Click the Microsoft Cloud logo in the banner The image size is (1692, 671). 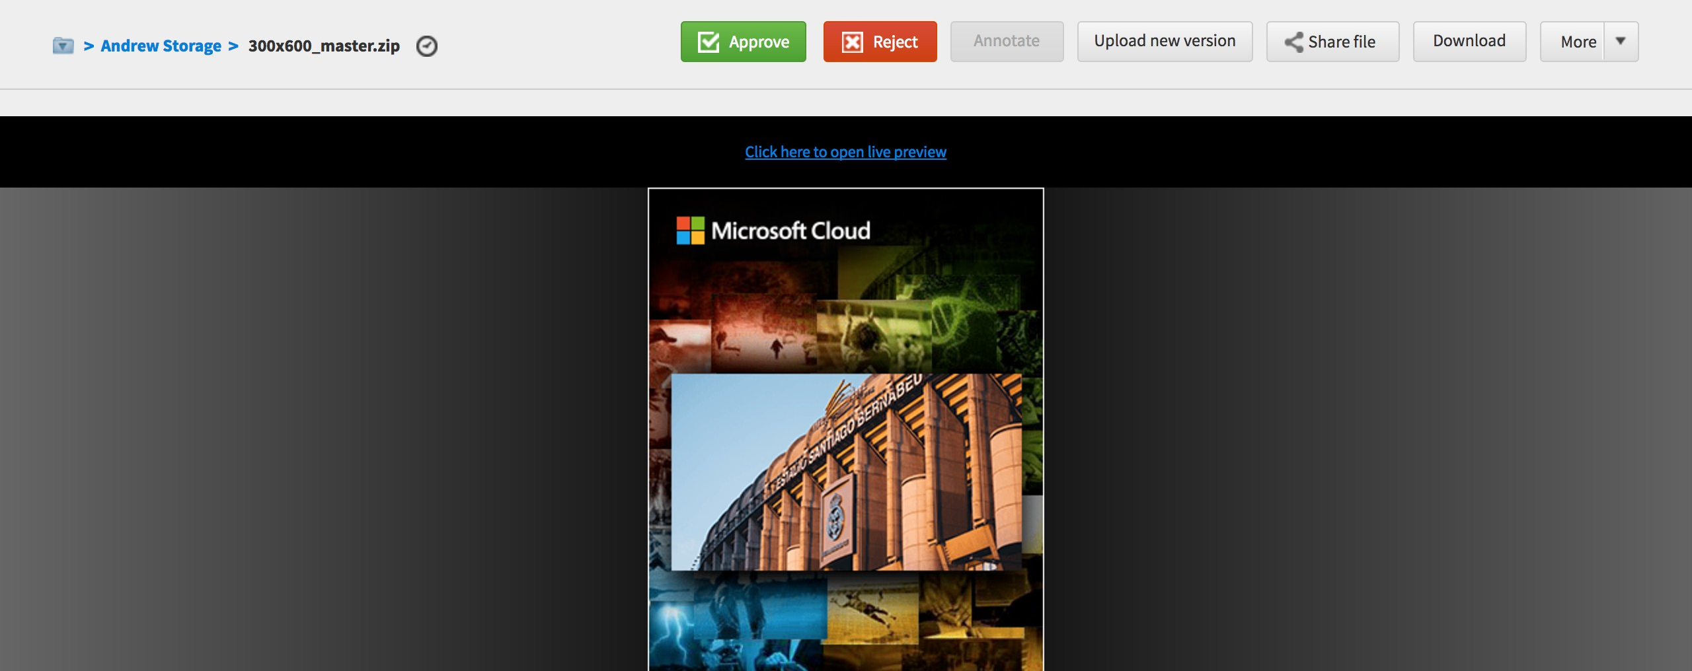(x=773, y=230)
